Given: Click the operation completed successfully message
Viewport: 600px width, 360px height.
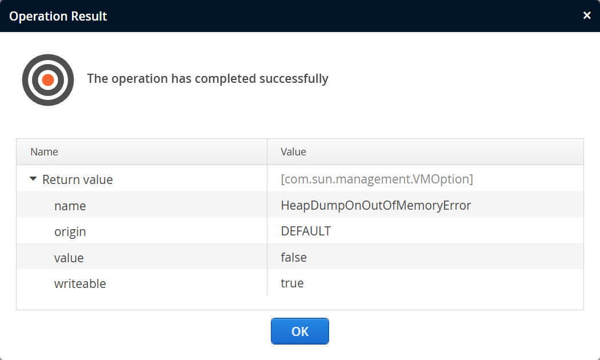Looking at the screenshot, I should click(x=207, y=78).
